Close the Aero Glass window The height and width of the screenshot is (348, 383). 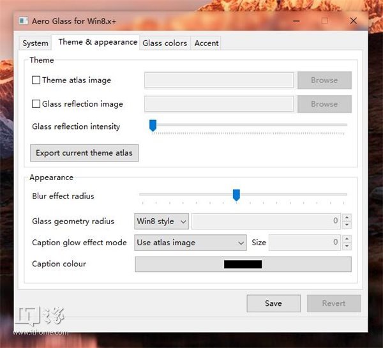pos(354,21)
